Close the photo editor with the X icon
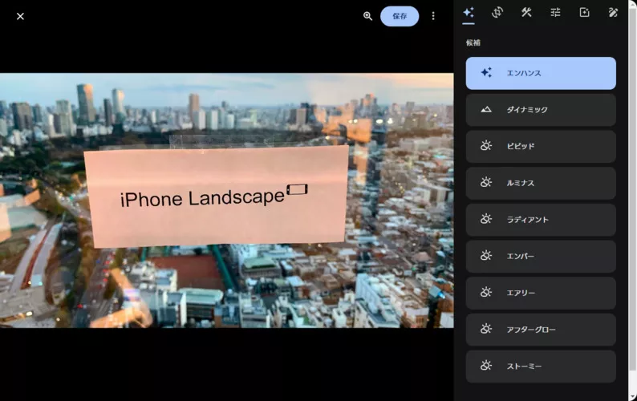This screenshot has width=637, height=401. coord(20,16)
